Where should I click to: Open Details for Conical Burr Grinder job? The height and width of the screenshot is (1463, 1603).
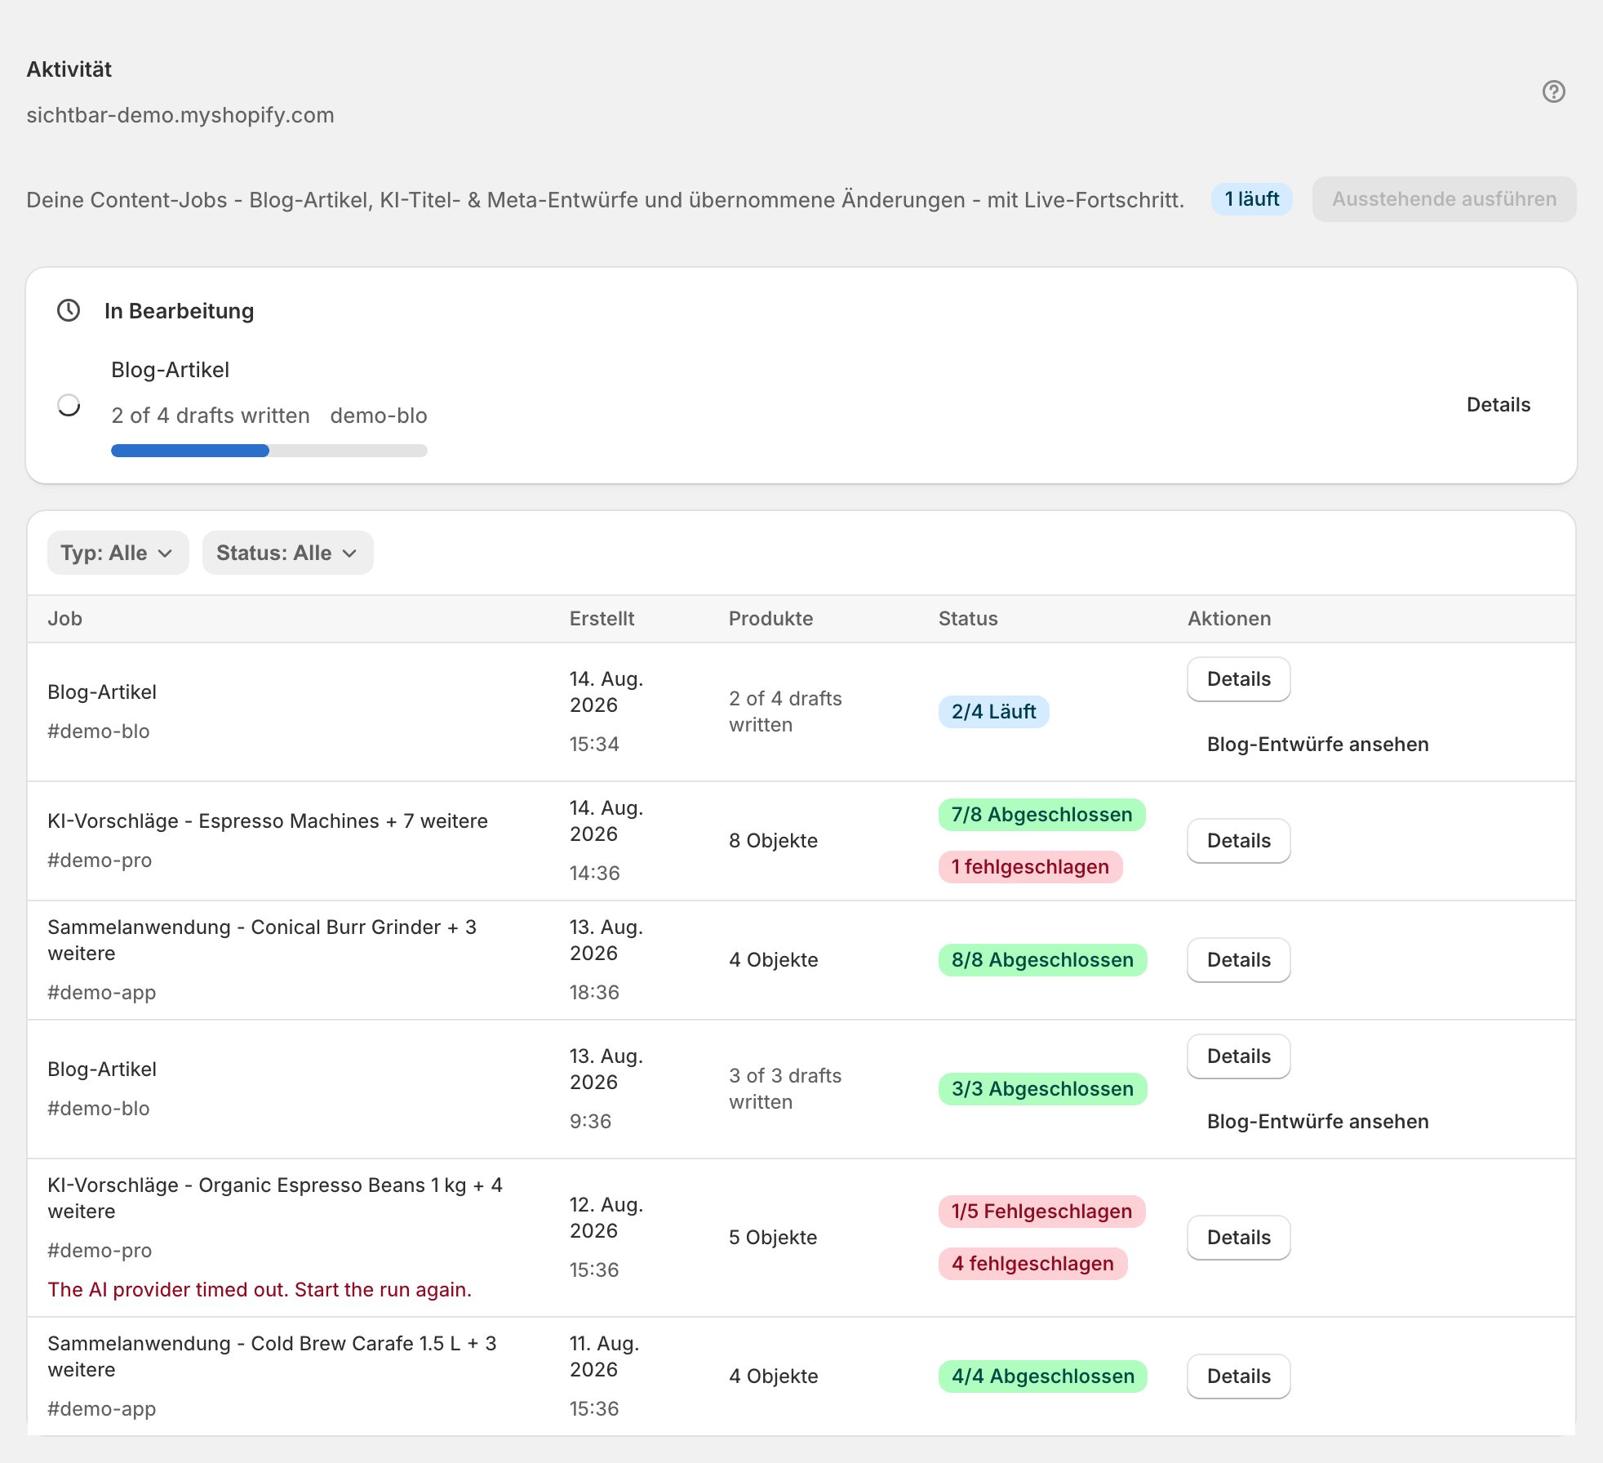(x=1238, y=960)
